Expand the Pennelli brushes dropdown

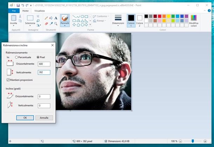(x=65, y=25)
